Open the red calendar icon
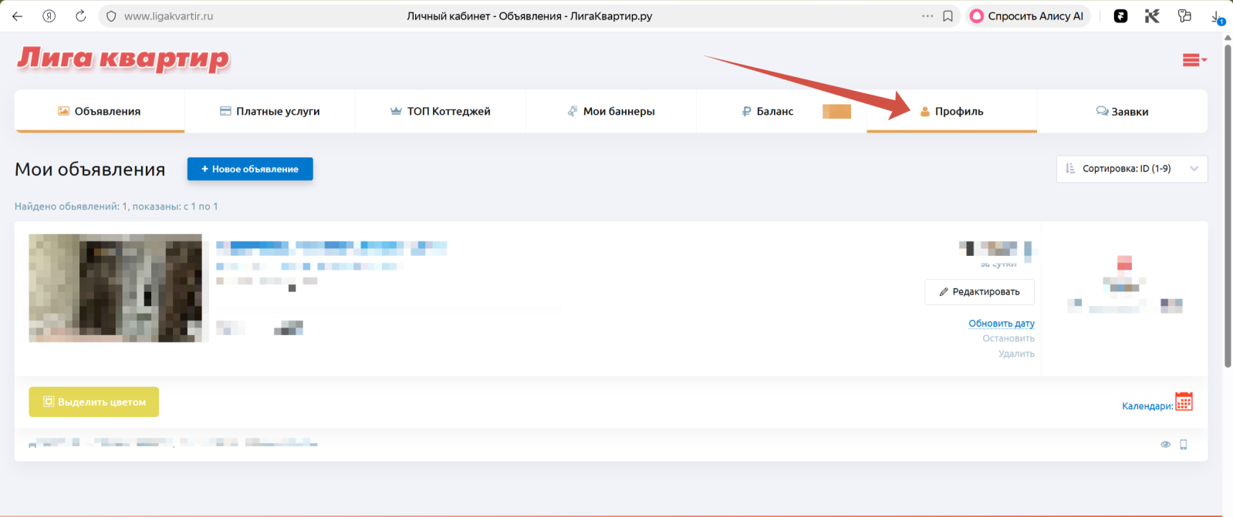This screenshot has height=517, width=1233. coord(1184,401)
